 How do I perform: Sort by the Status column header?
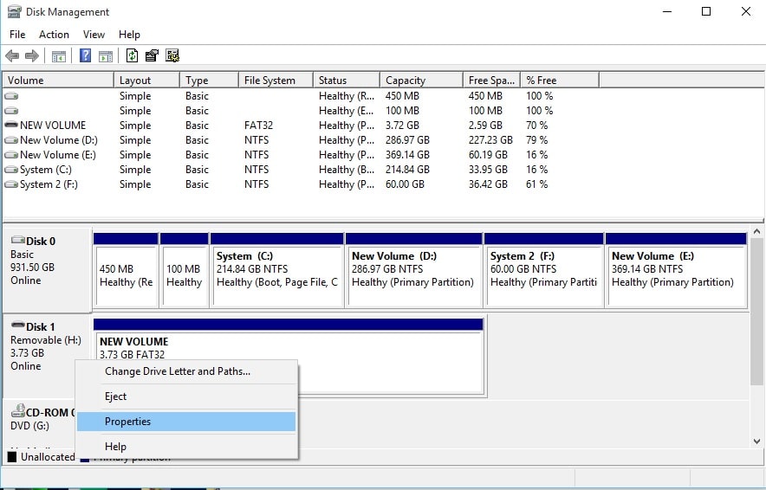click(x=347, y=80)
